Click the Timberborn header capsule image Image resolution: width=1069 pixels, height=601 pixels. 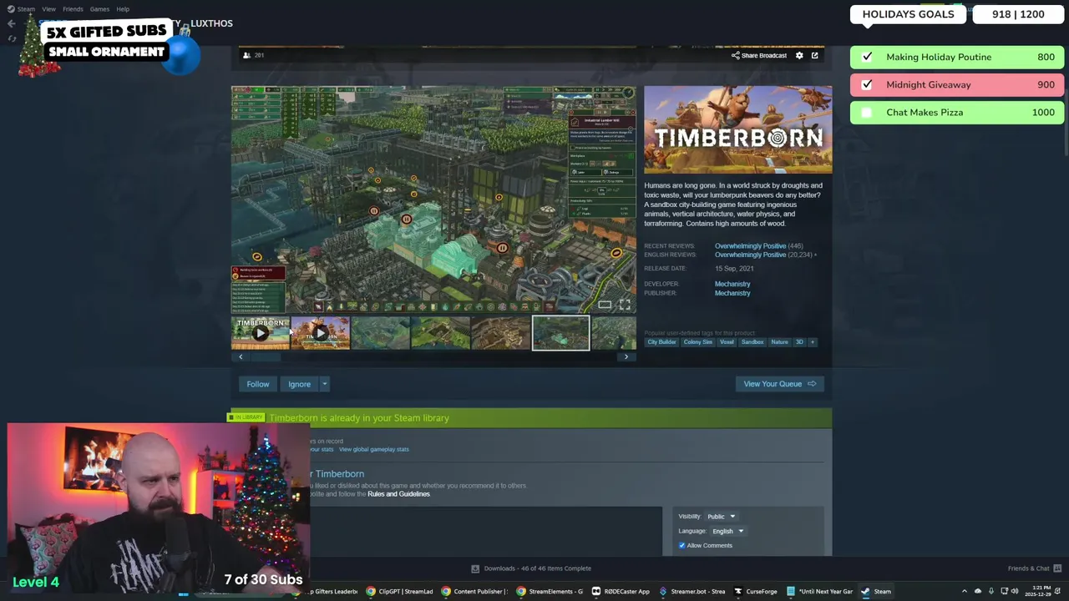(737, 129)
